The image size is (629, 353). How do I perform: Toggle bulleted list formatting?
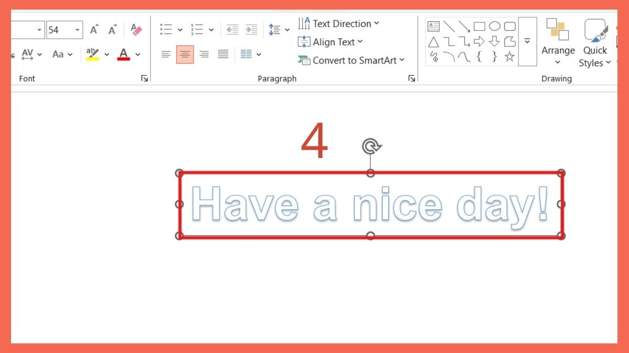(165, 29)
